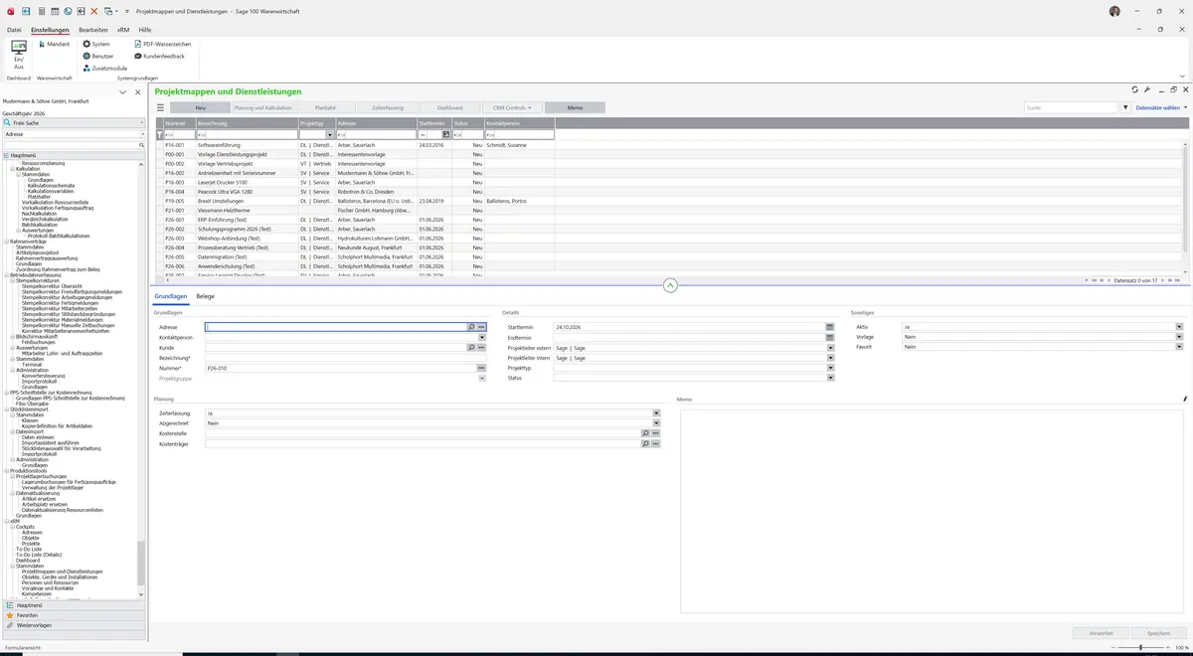This screenshot has width=1193, height=656.
Task: Collapse the record list with the green chevron
Action: tap(670, 285)
